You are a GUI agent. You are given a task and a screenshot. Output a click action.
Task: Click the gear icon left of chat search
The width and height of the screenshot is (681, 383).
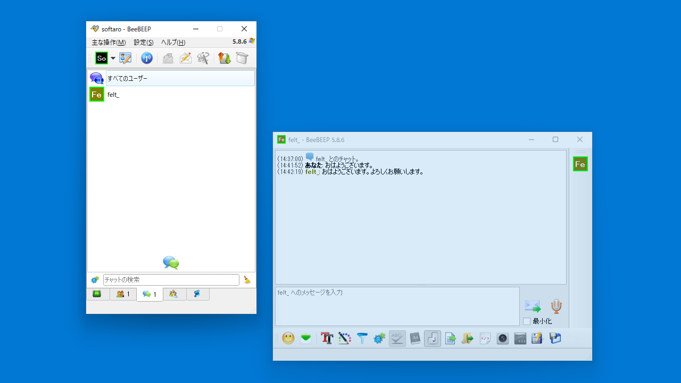click(x=95, y=280)
